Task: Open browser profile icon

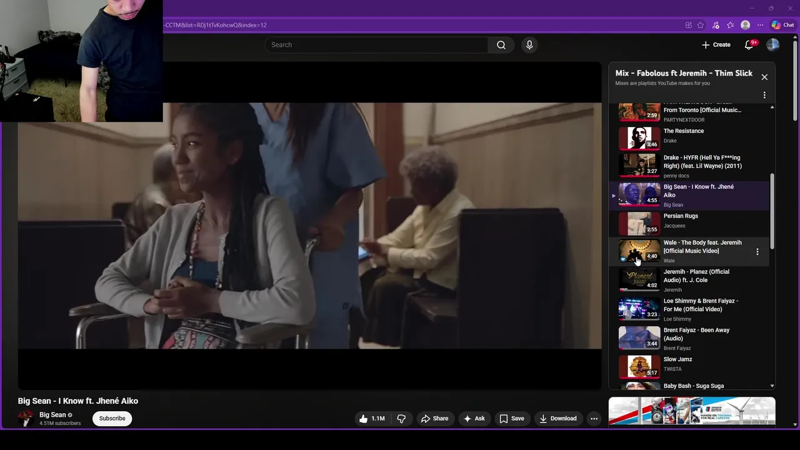Action: pos(745,25)
